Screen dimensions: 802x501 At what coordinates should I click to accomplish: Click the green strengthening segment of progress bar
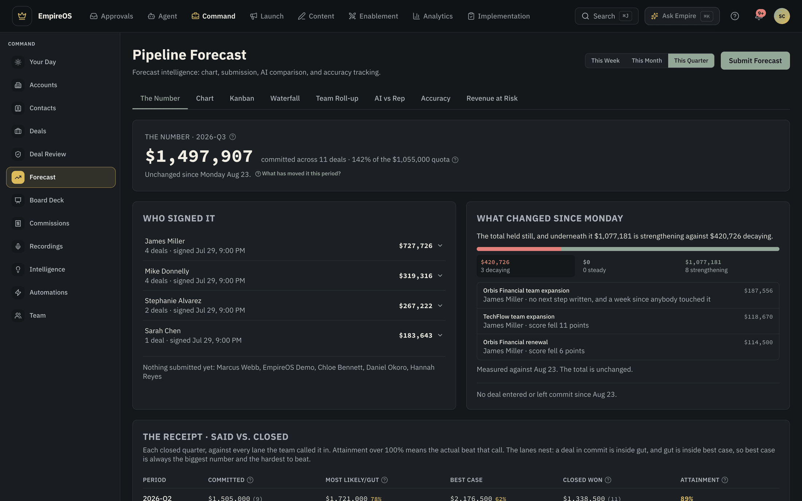pyautogui.click(x=670, y=249)
